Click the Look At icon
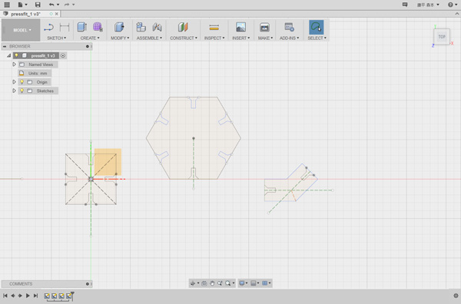The width and height of the screenshot is (461, 304). [x=204, y=283]
